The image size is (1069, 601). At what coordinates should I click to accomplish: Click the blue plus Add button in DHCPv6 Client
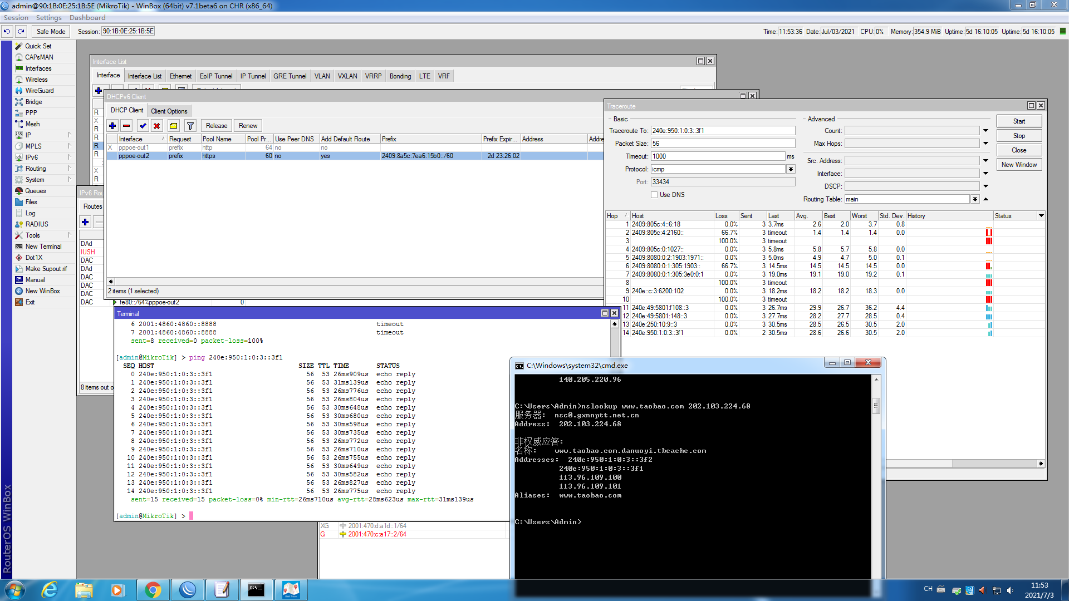pyautogui.click(x=112, y=126)
